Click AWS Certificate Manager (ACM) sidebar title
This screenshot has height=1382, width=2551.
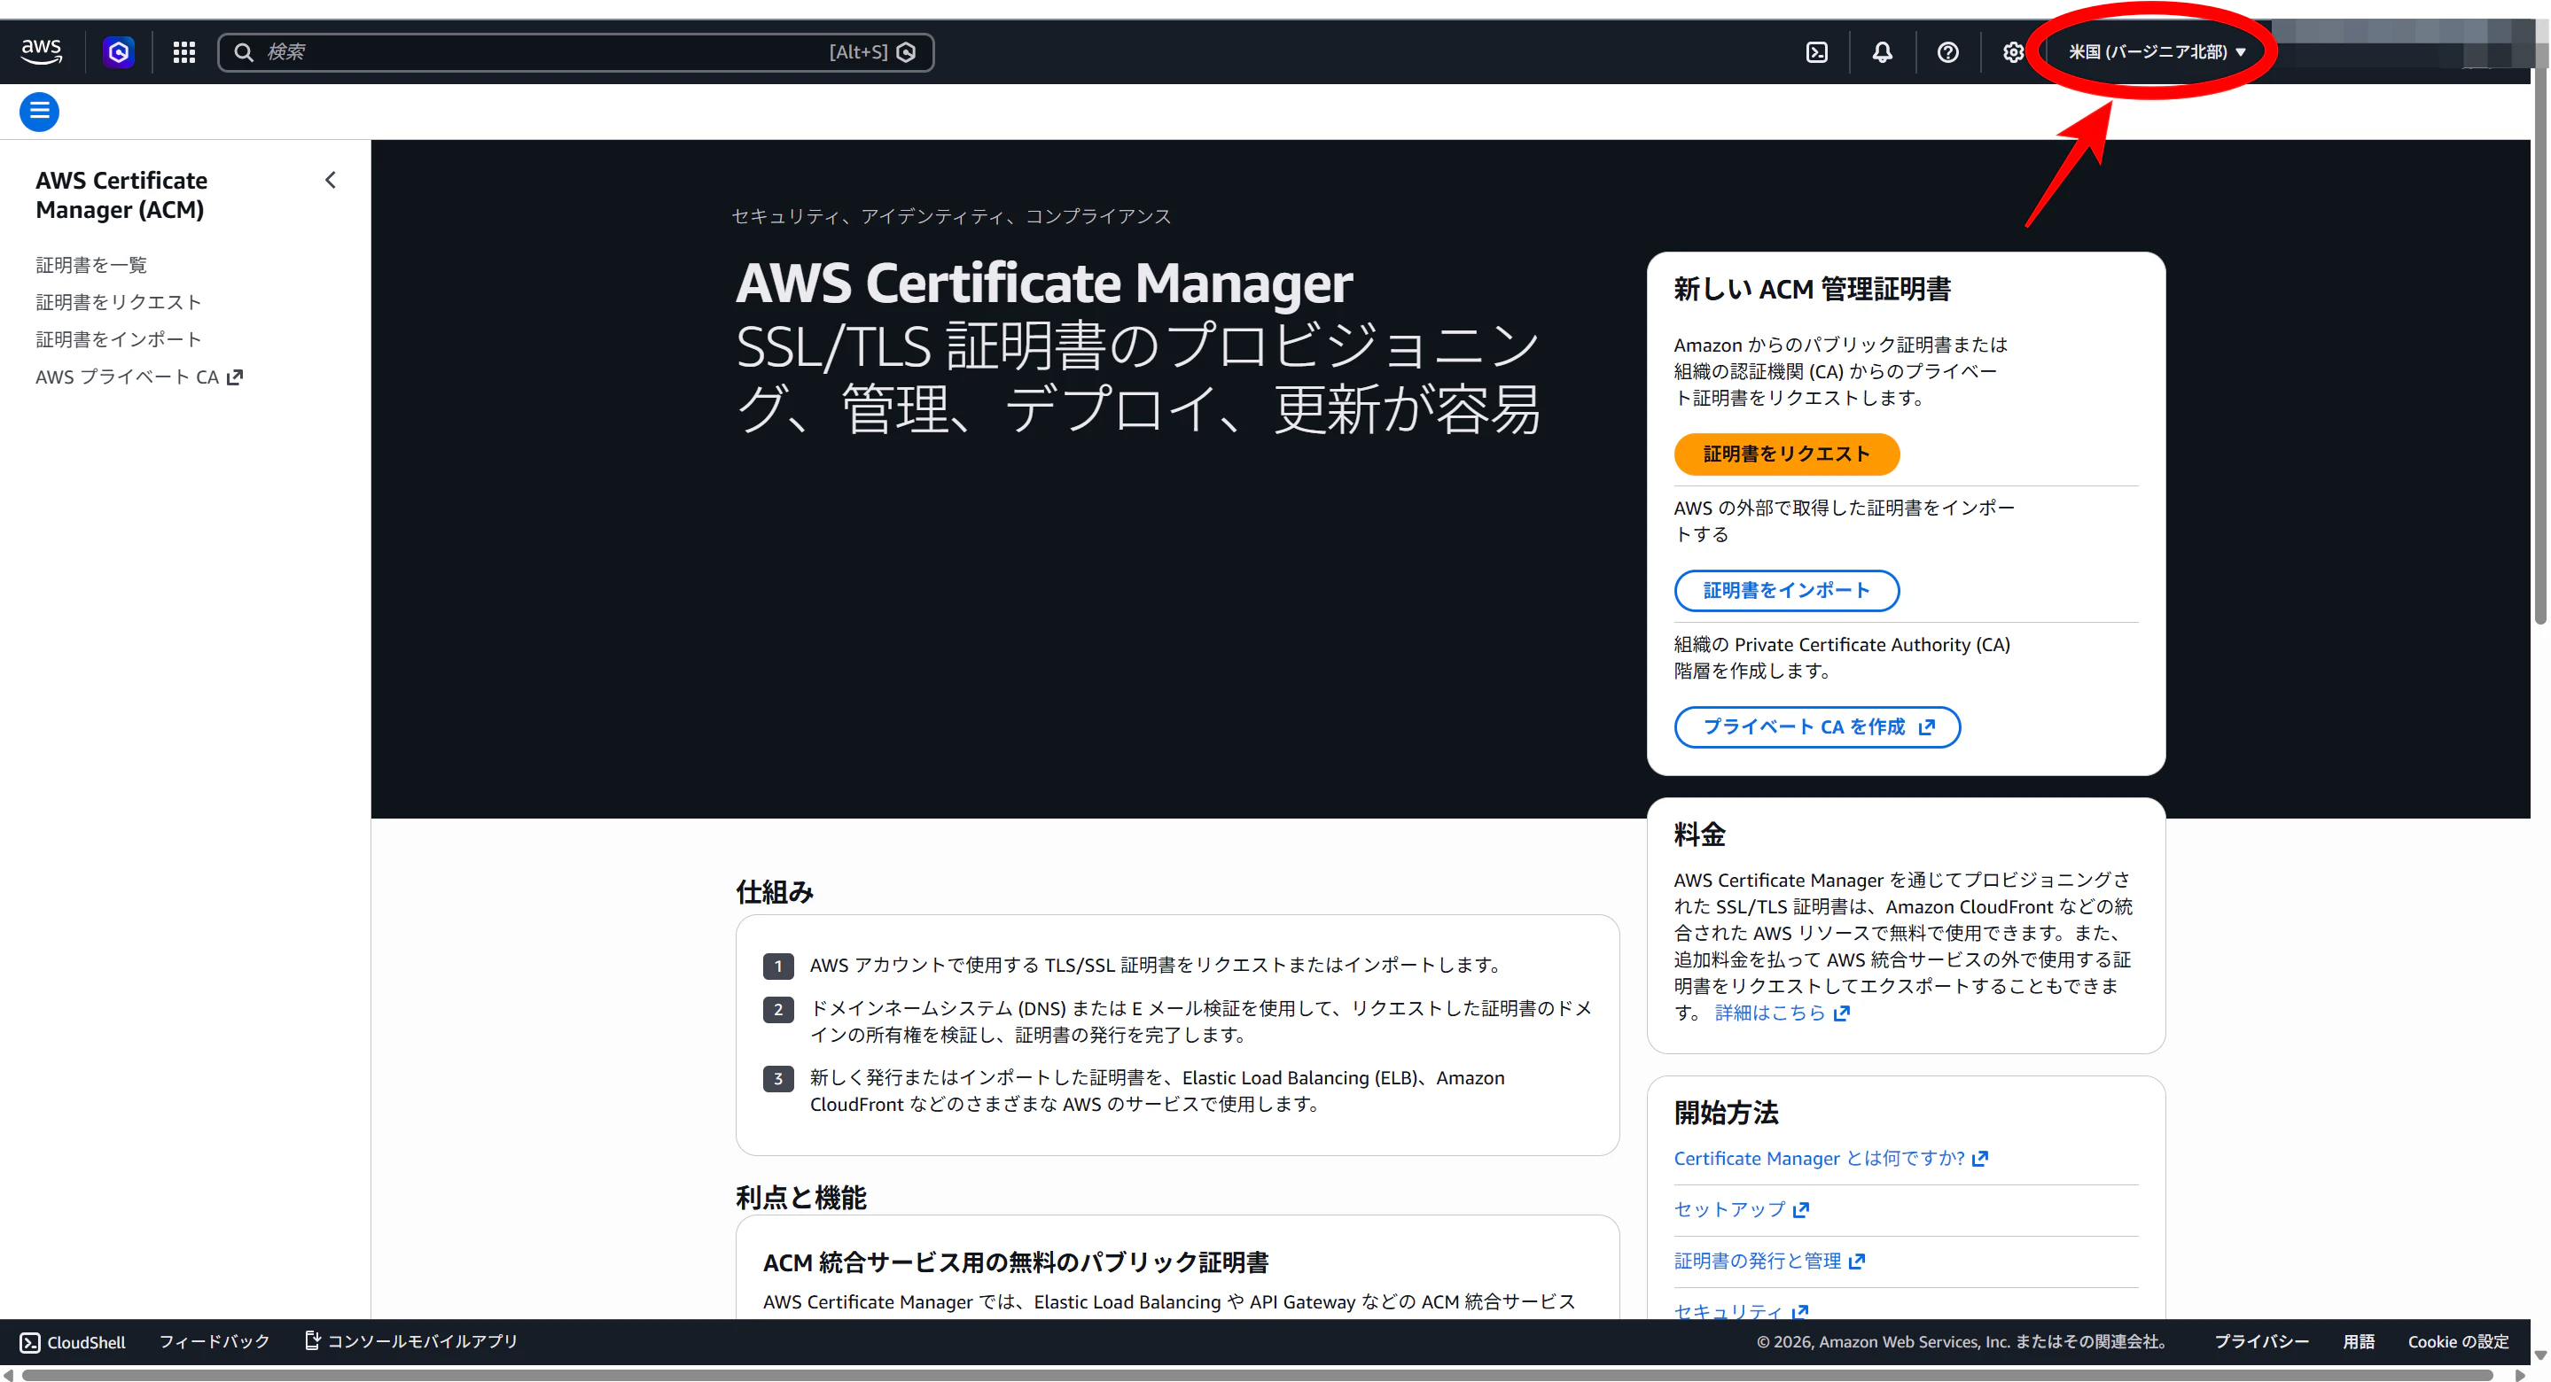coord(121,195)
